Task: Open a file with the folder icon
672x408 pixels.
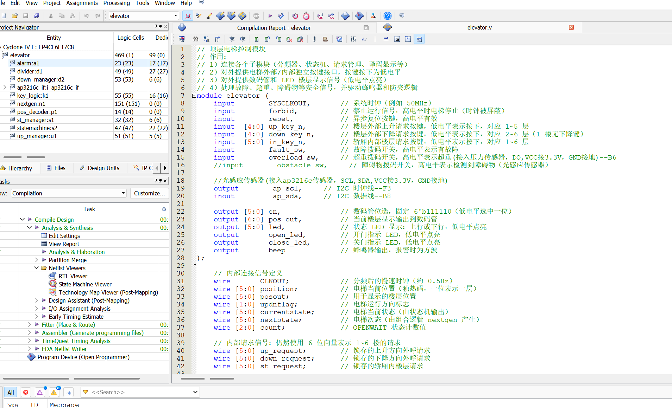Action: [15, 16]
